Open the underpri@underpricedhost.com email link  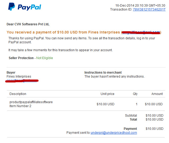(x=114, y=133)
